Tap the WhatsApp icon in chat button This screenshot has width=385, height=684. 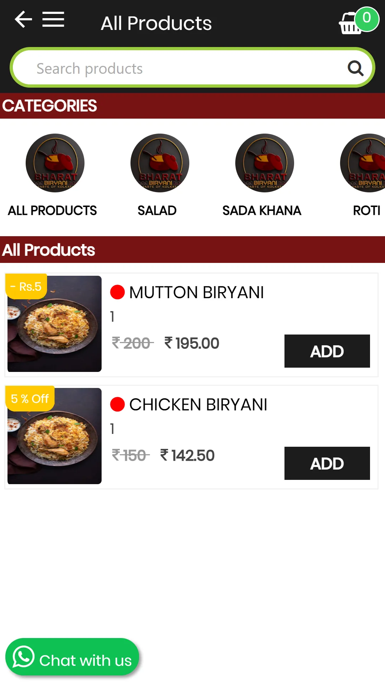click(24, 657)
